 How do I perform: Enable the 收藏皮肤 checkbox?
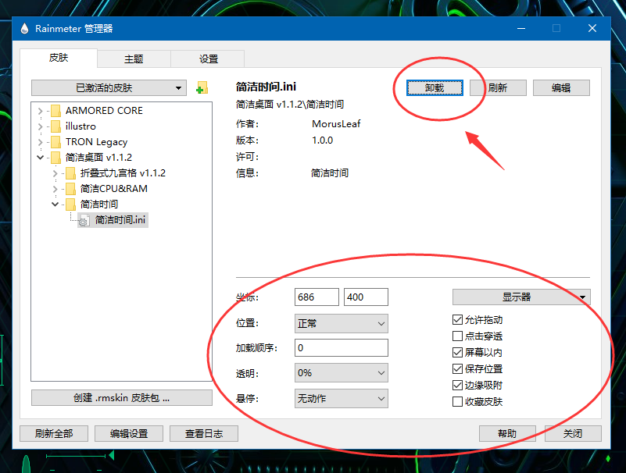457,400
